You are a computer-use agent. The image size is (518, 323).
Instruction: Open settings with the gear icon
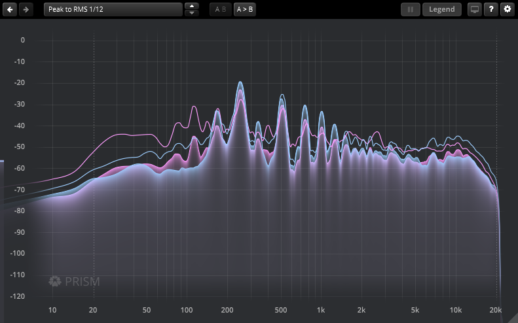(507, 9)
